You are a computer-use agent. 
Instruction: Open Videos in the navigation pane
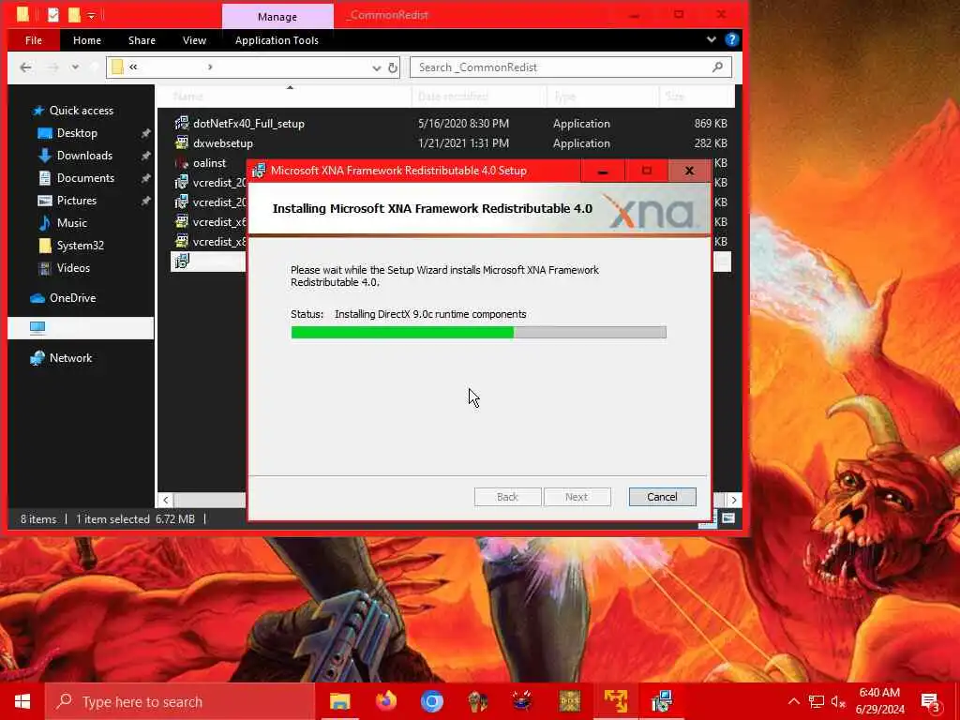click(x=73, y=268)
